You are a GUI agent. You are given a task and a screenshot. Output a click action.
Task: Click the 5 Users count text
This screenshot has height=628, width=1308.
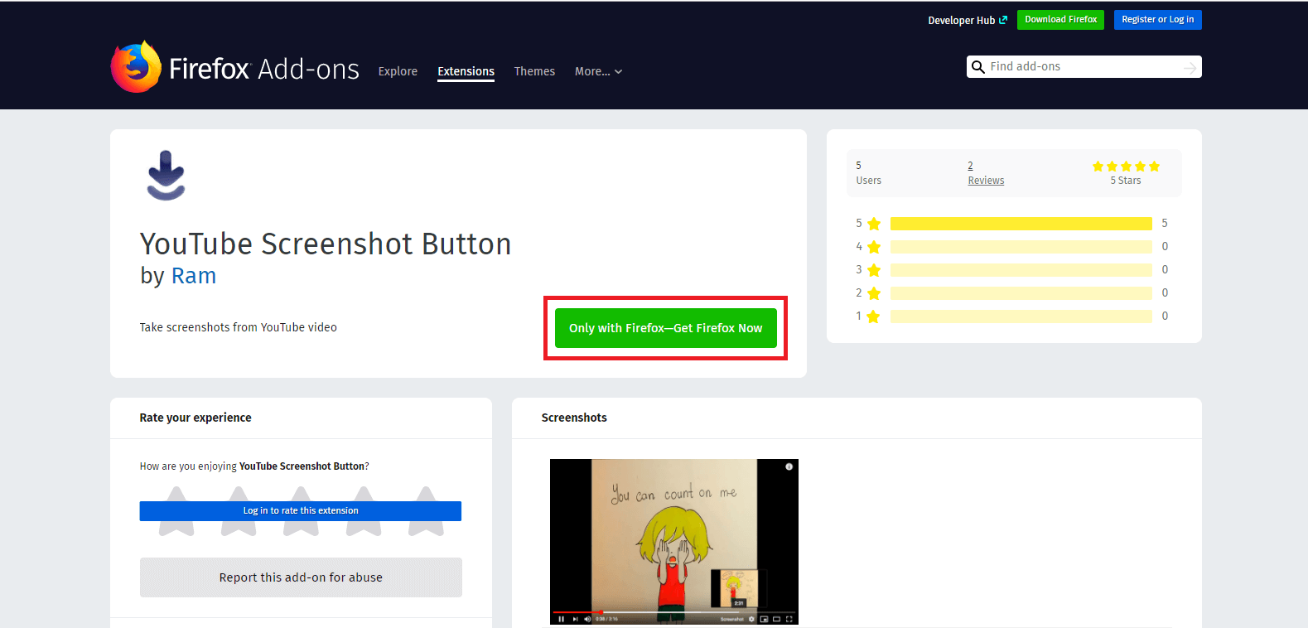click(868, 173)
